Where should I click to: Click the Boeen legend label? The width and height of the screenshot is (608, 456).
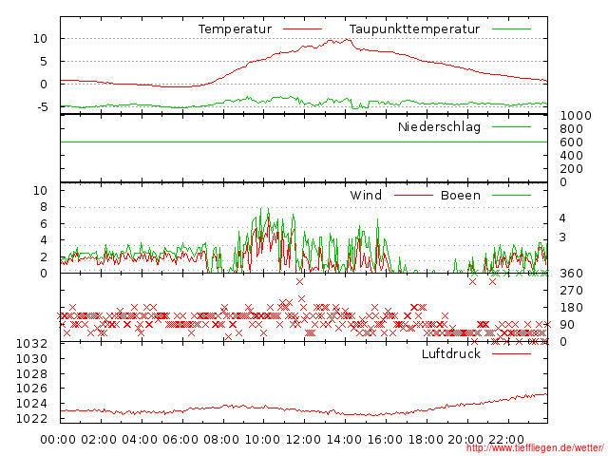pyautogui.click(x=461, y=195)
